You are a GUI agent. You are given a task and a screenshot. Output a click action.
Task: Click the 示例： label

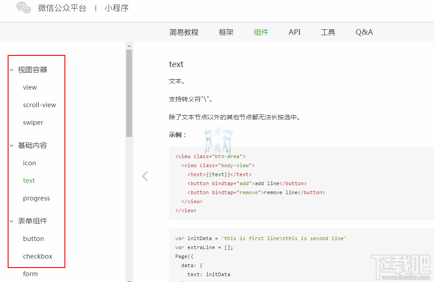click(x=178, y=135)
